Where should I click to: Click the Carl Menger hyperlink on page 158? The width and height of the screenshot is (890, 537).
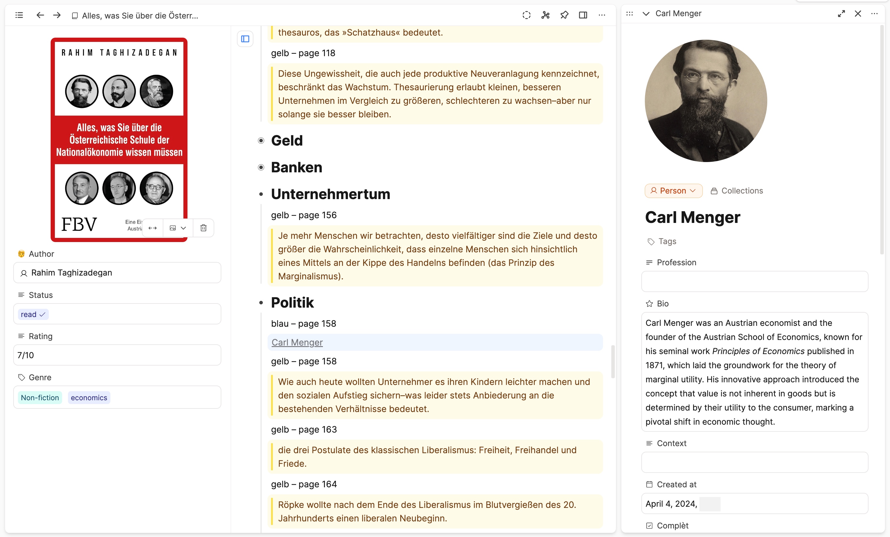[297, 342]
